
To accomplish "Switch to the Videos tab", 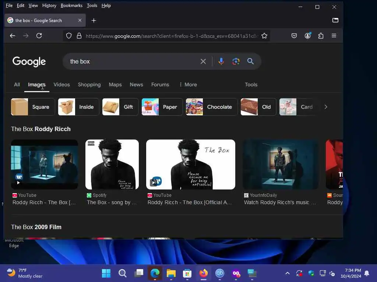I will 62,85.
